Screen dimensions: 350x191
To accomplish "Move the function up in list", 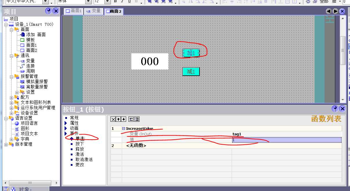I will [x=118, y=119].
